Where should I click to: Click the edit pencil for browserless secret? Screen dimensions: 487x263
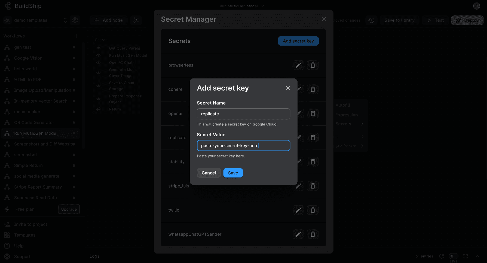tap(298, 65)
